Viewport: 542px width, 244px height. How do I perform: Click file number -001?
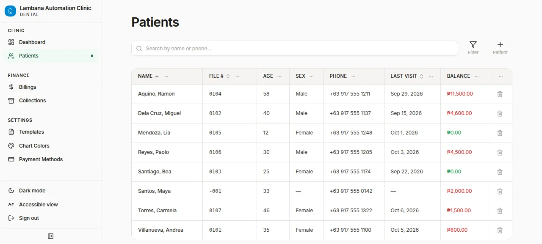coord(215,191)
